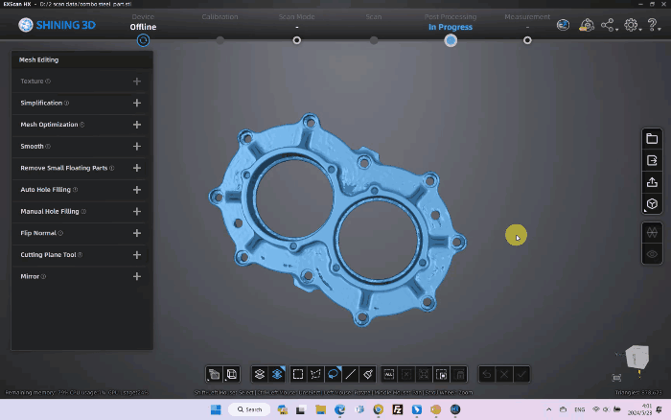
Task: Click the export file icon in sidebar
Action: click(x=652, y=160)
